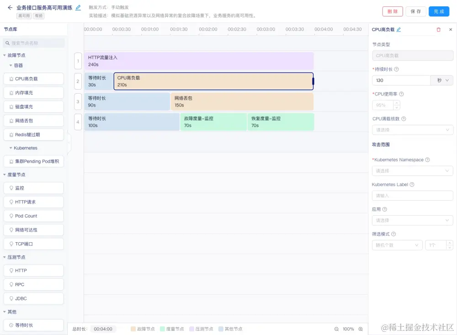Image resolution: width=457 pixels, height=335 pixels.
Task: Delete the node using the red trash icon
Action: click(438, 29)
